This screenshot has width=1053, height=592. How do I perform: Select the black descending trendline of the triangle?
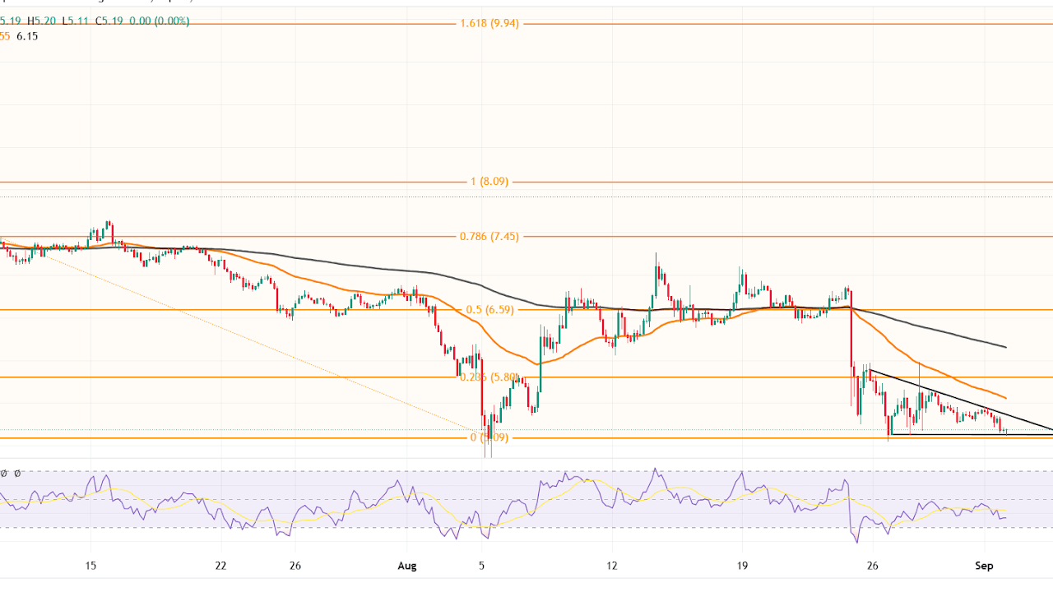tap(961, 400)
